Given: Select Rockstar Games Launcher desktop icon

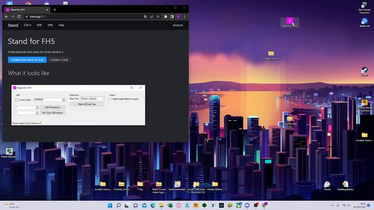Looking at the screenshot, I should (365, 106).
